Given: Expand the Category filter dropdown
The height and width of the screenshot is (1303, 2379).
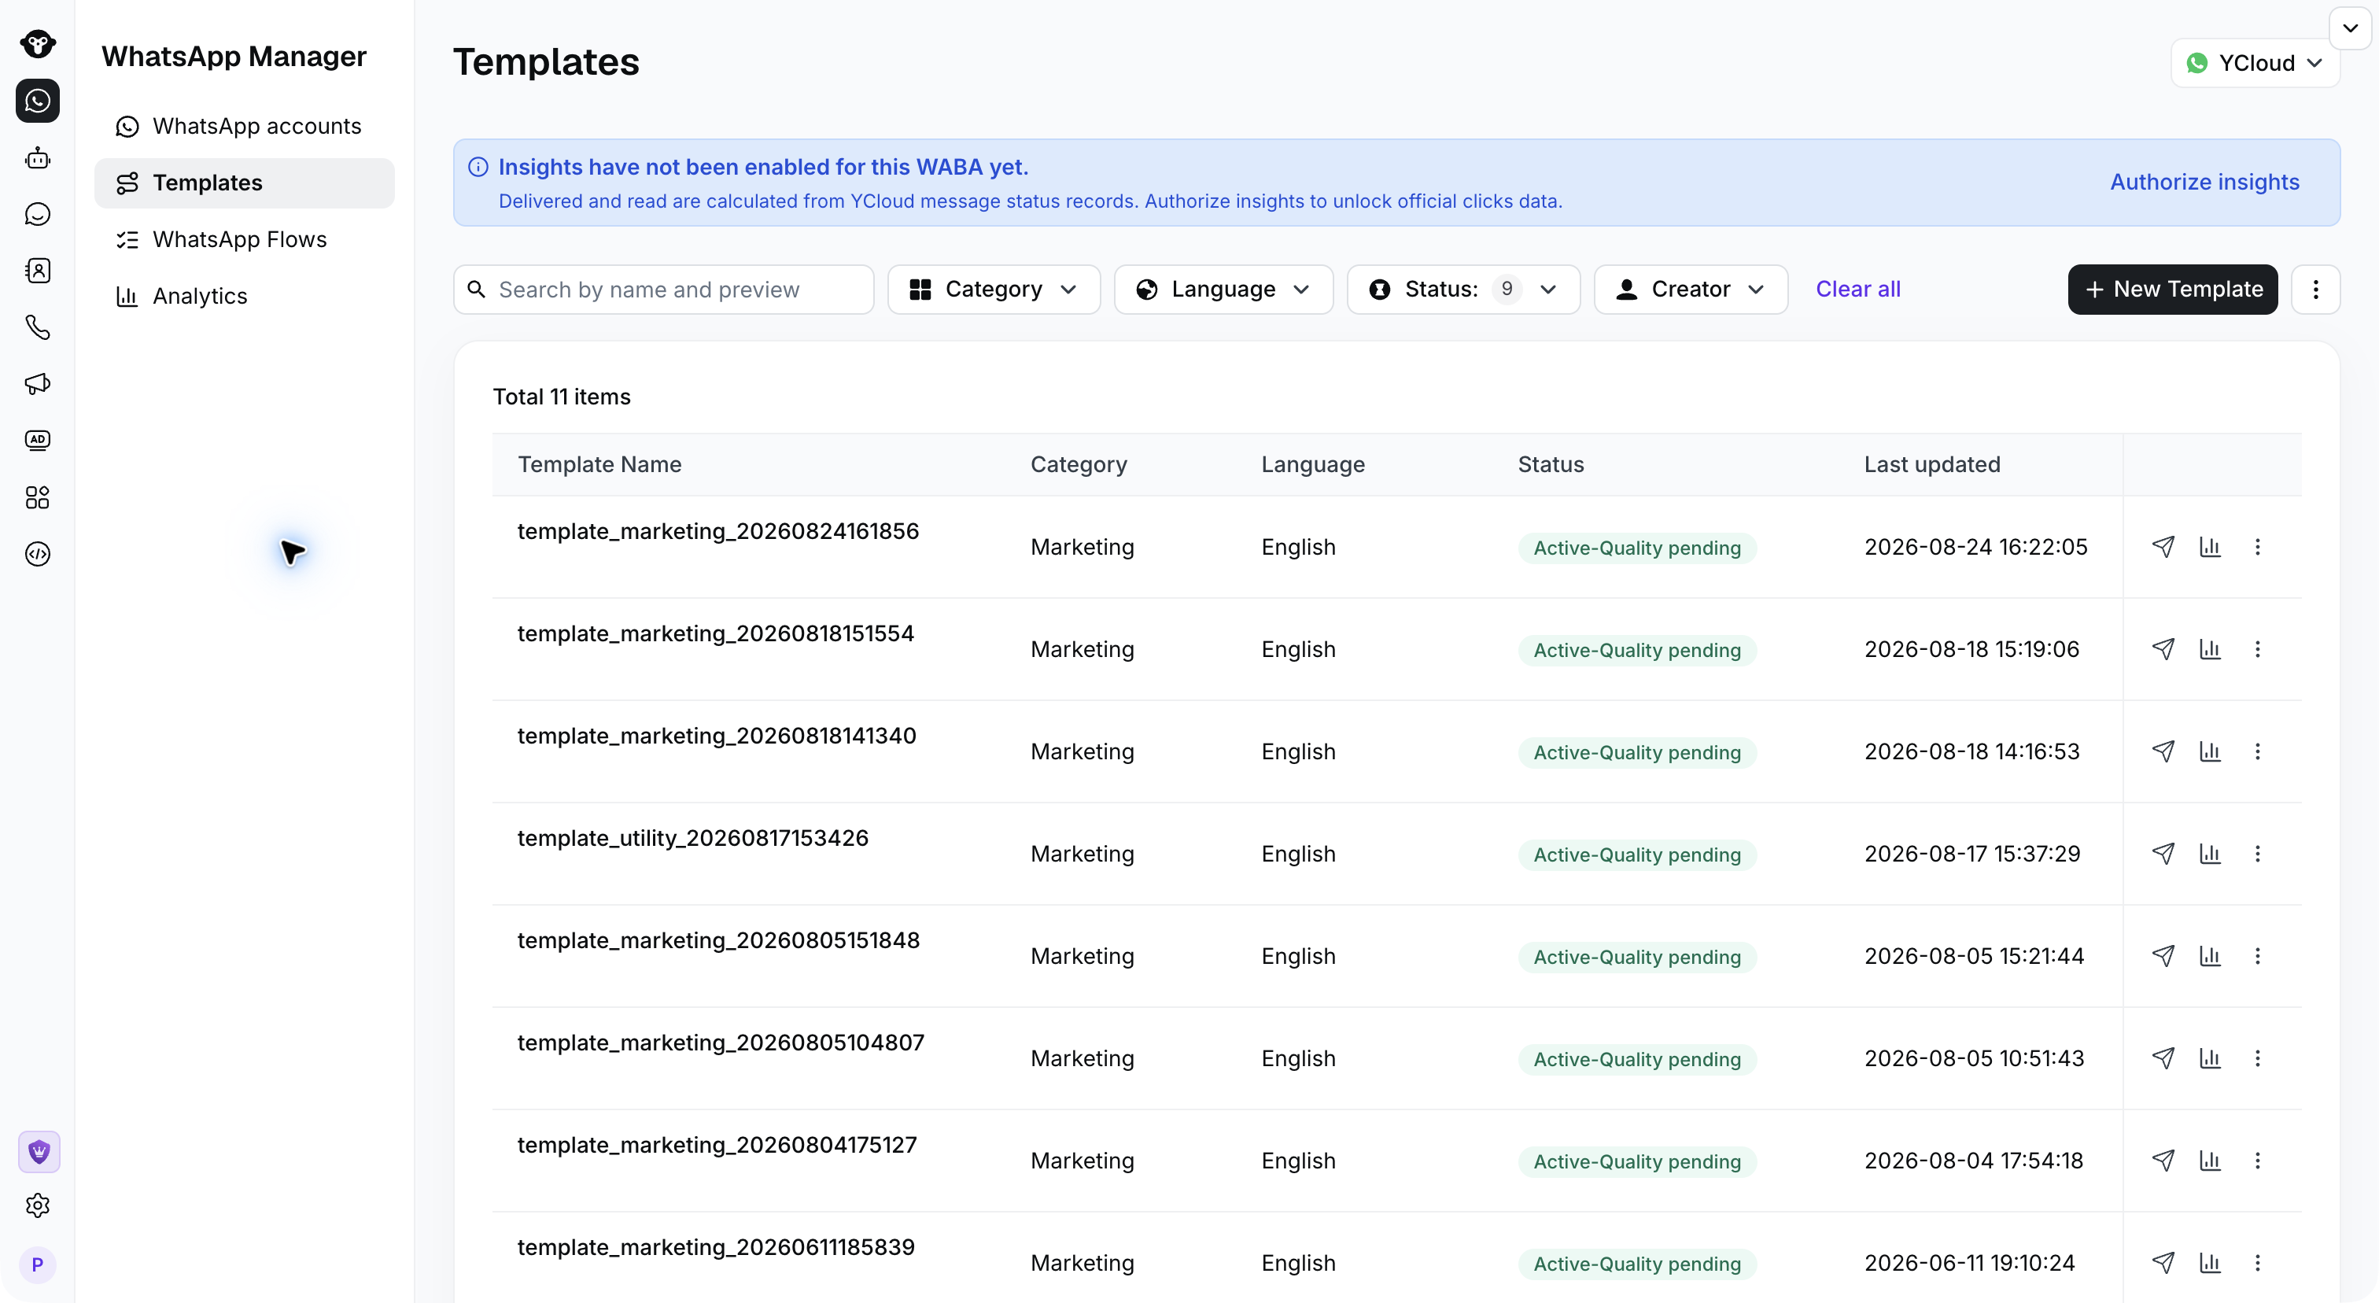Looking at the screenshot, I should tap(994, 290).
